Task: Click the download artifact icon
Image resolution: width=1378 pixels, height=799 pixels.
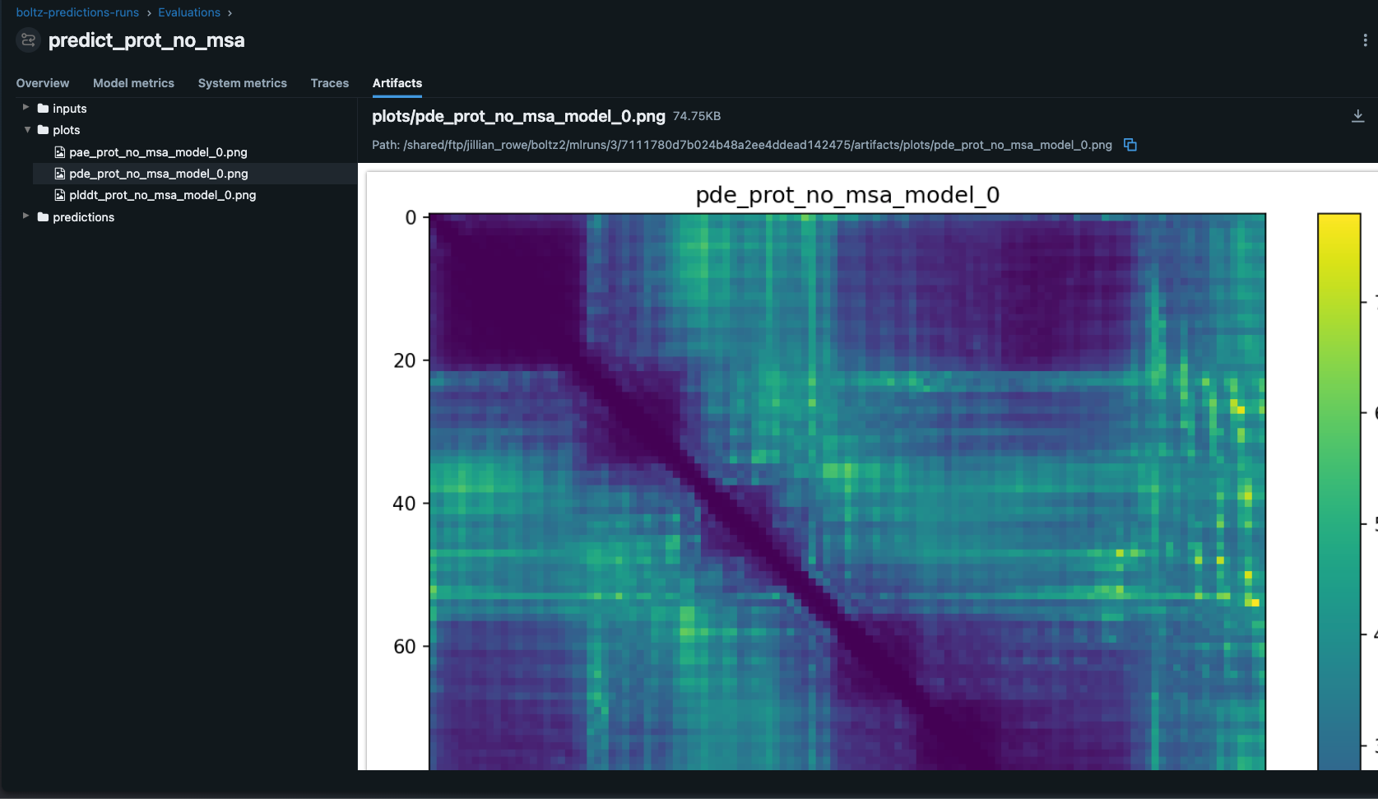Action: coord(1357,115)
